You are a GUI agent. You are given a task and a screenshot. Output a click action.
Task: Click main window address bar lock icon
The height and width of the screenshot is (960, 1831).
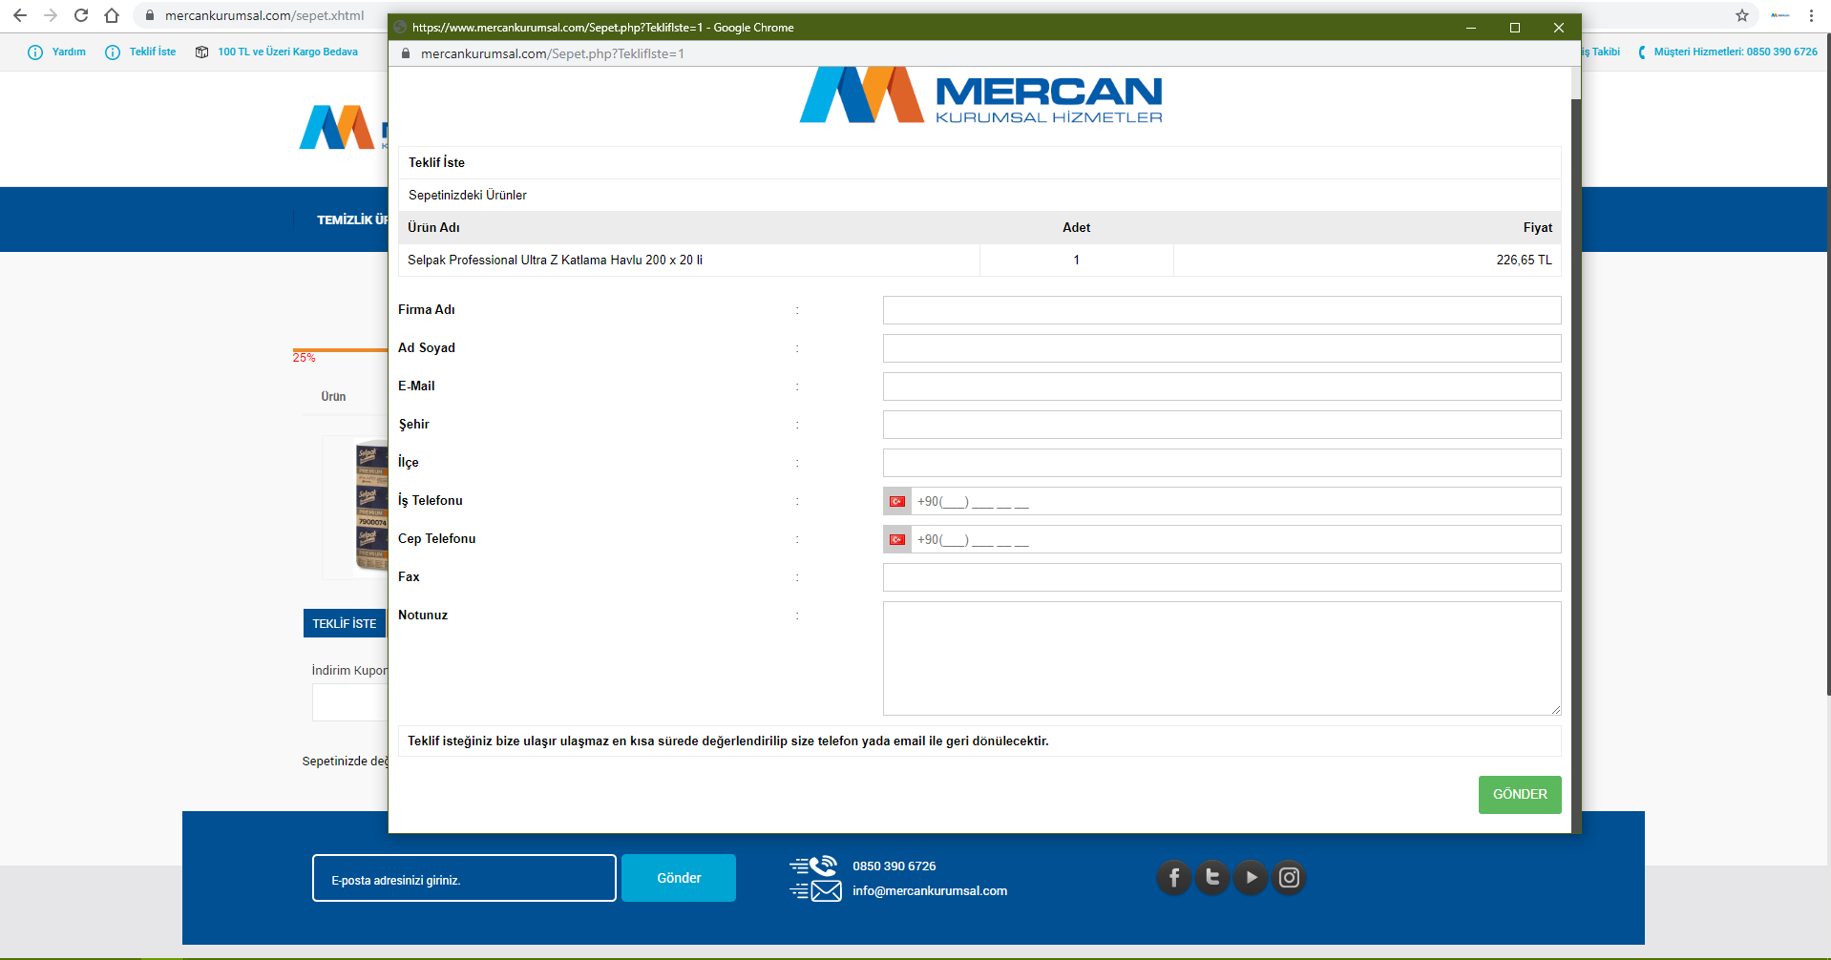pos(150,15)
